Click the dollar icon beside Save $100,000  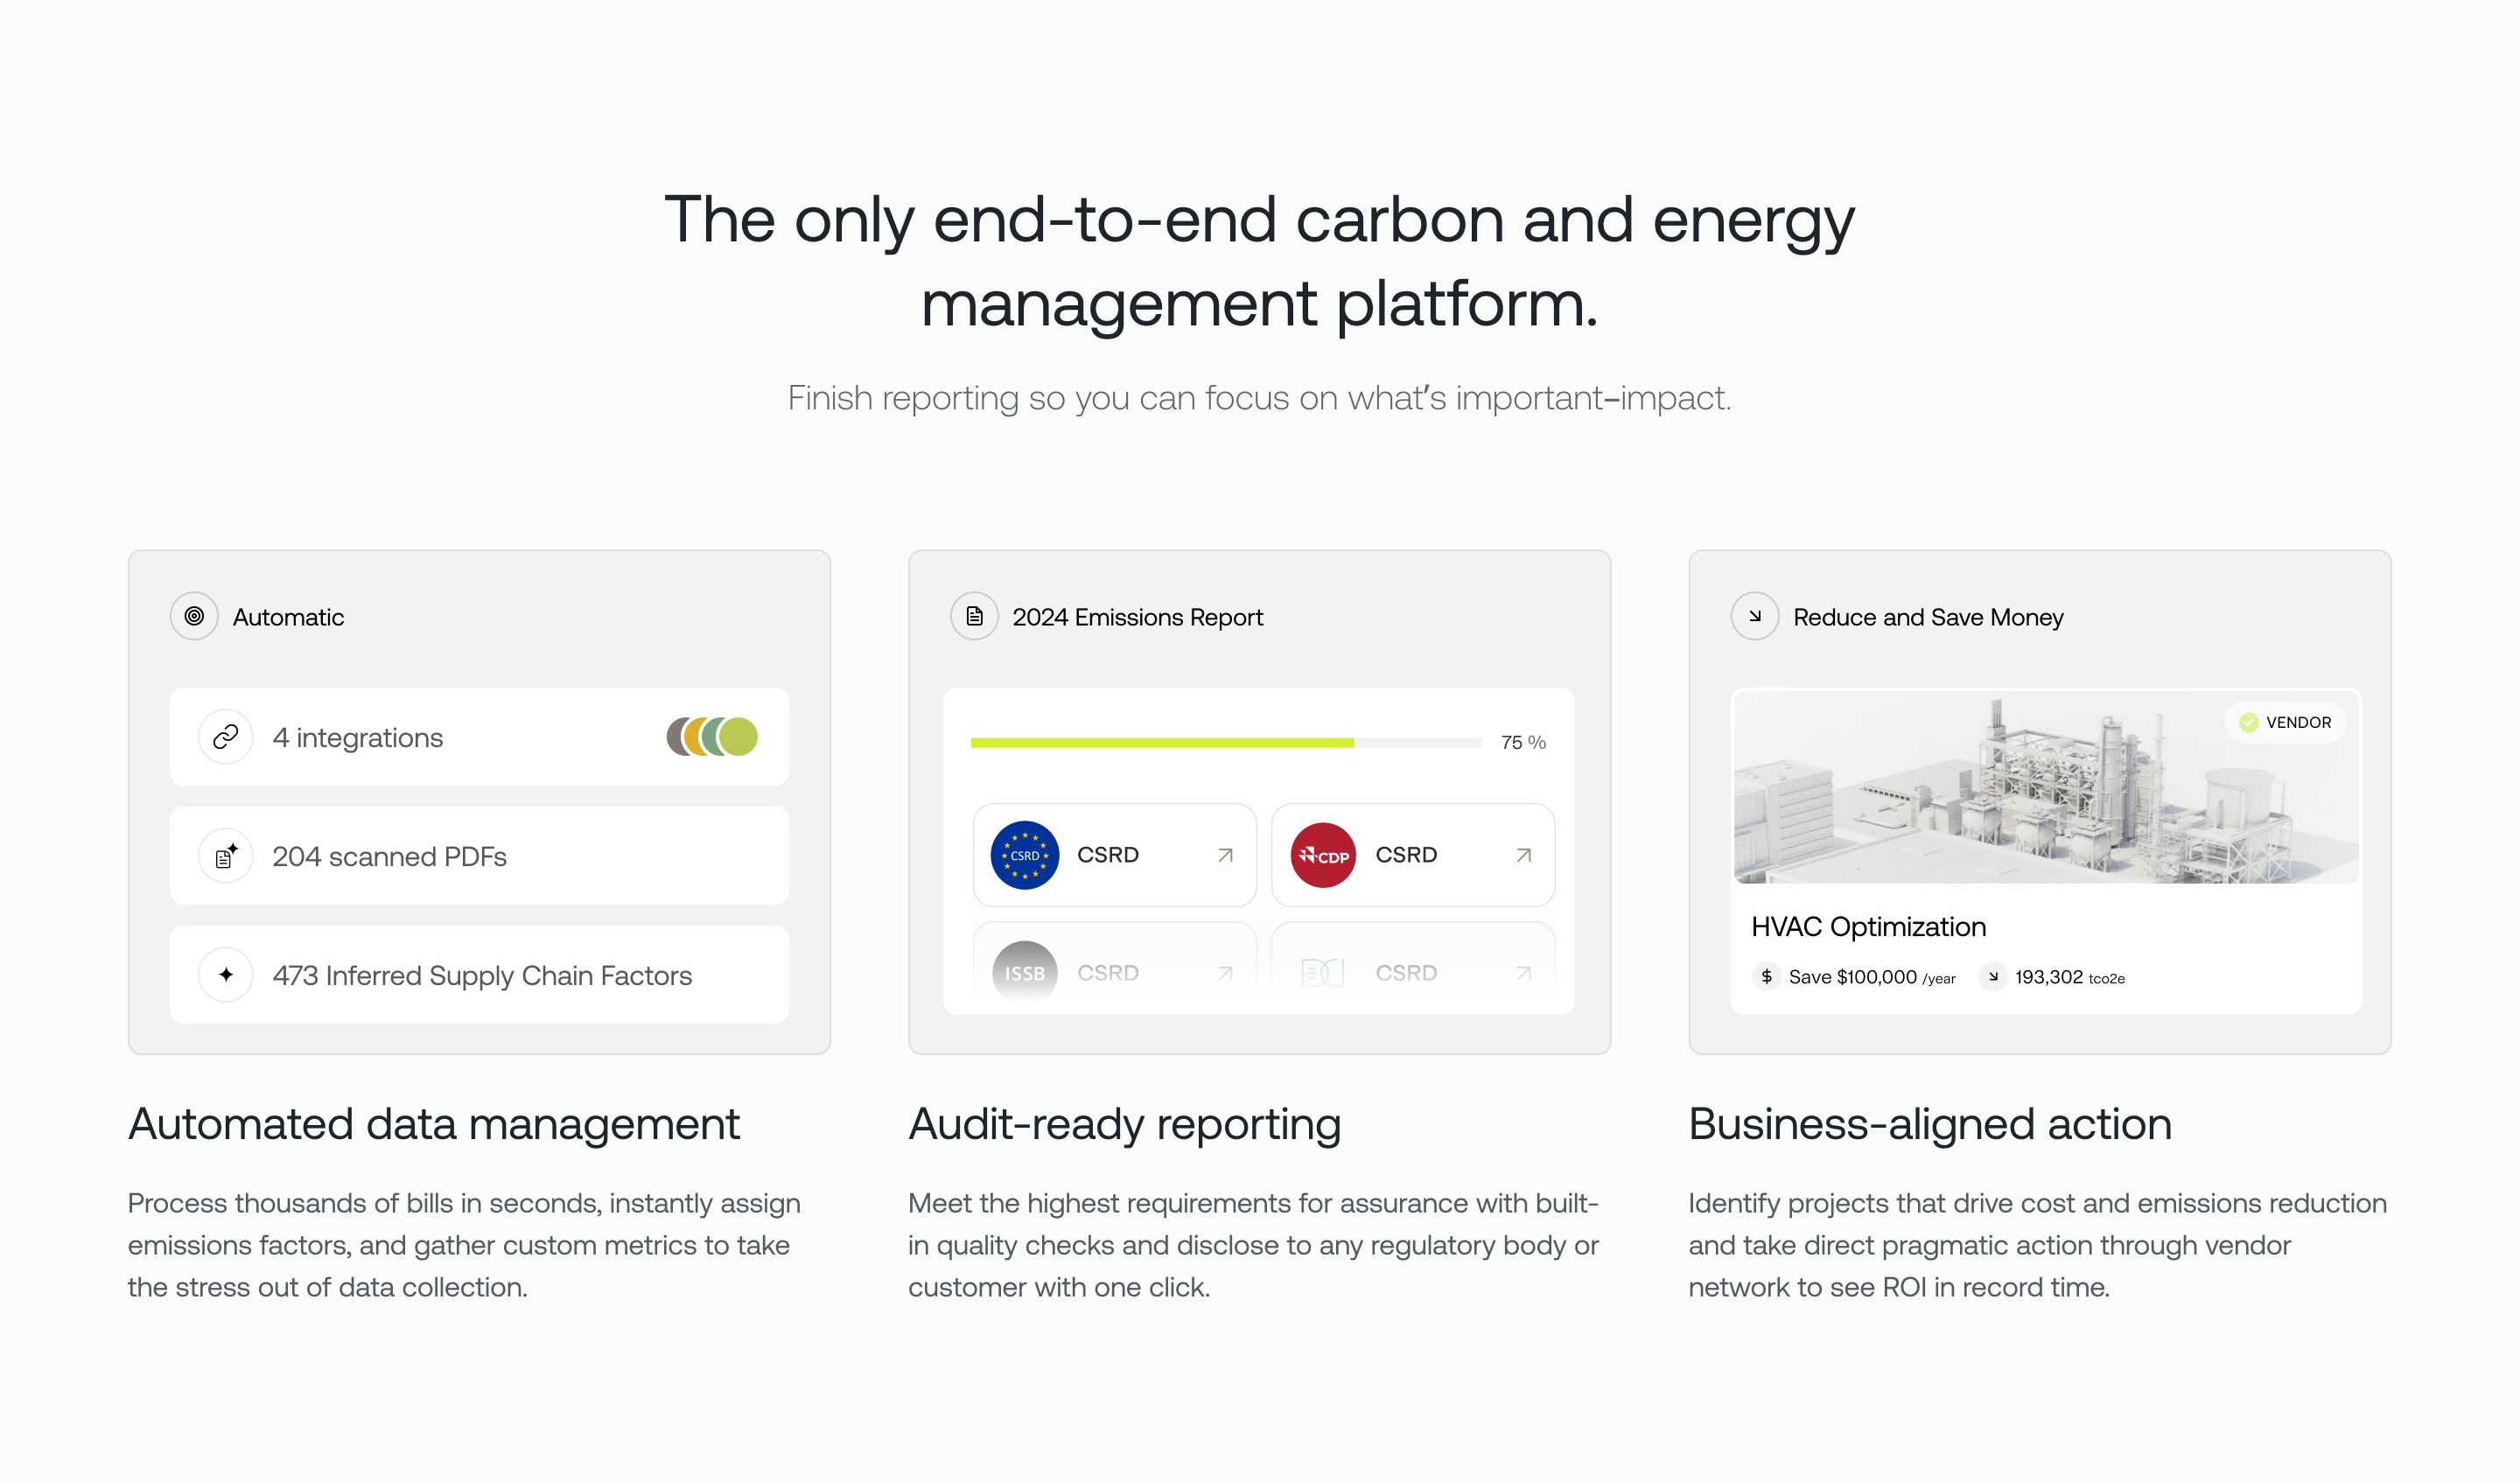[x=1767, y=976]
